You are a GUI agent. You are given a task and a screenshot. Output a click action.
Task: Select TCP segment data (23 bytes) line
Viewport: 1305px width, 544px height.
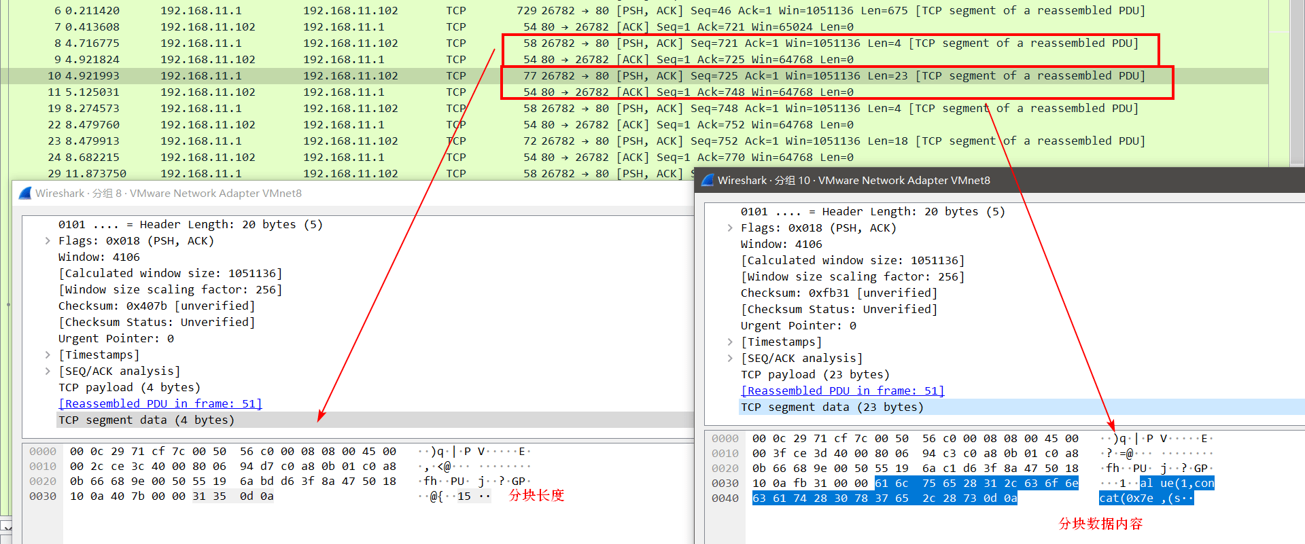[1022, 407]
